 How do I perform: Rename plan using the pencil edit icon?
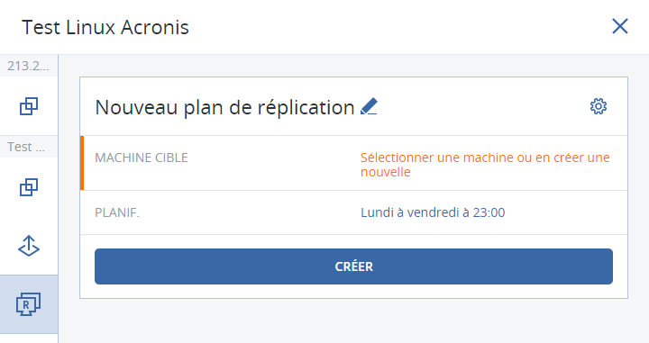[369, 106]
